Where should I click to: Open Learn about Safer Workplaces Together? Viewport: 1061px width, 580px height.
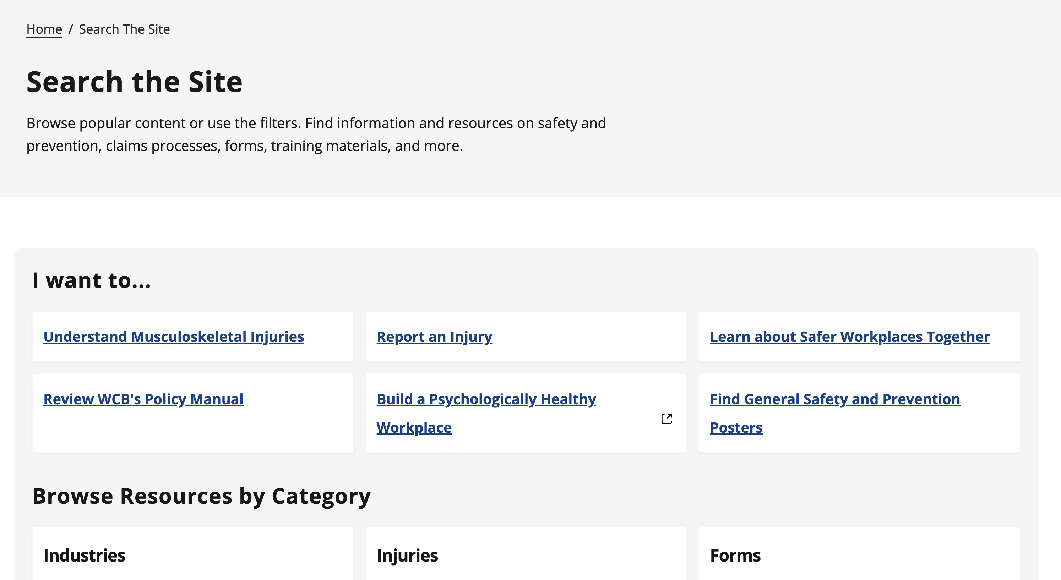tap(850, 337)
